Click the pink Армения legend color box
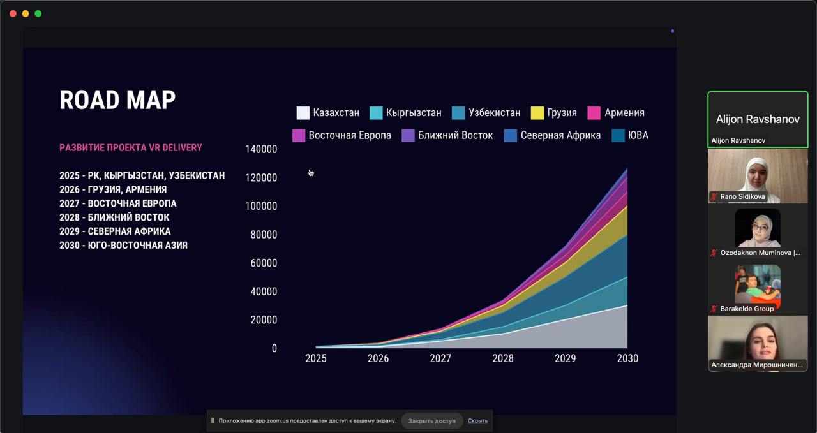 click(x=594, y=113)
